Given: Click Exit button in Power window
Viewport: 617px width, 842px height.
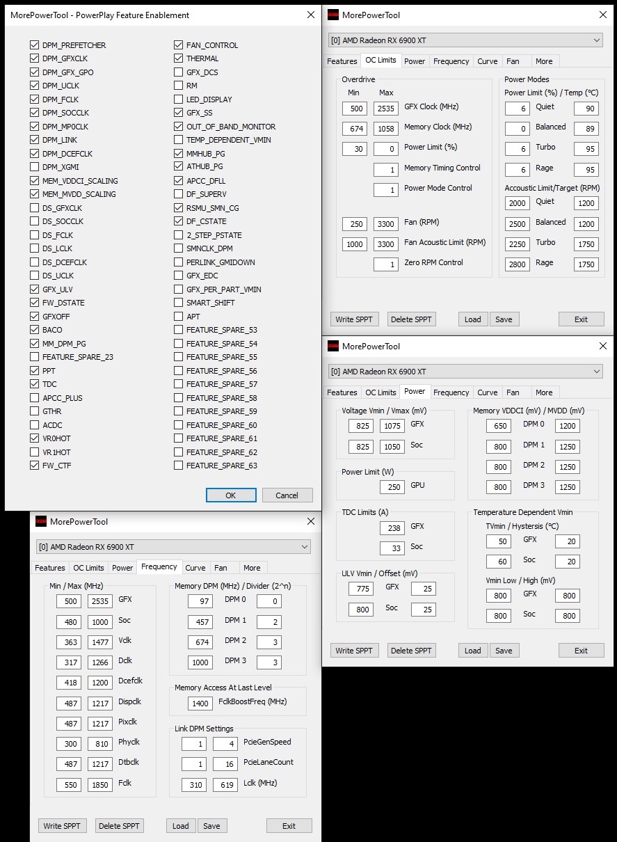Looking at the screenshot, I should (x=582, y=651).
